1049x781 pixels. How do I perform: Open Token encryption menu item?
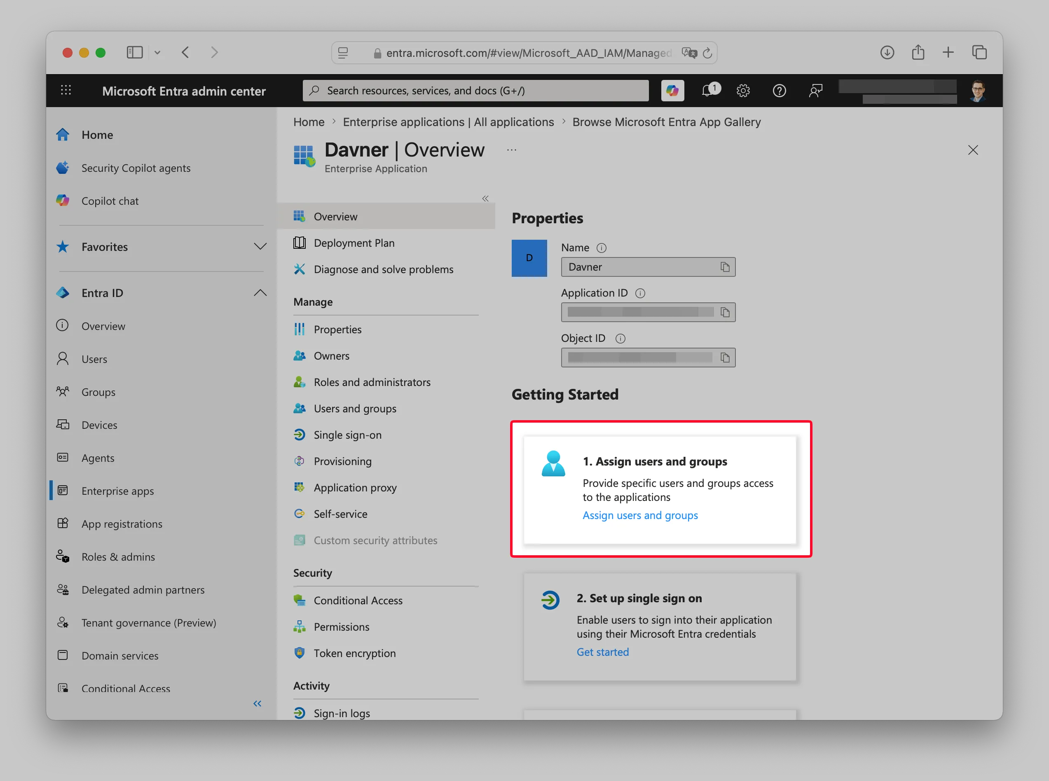point(355,653)
